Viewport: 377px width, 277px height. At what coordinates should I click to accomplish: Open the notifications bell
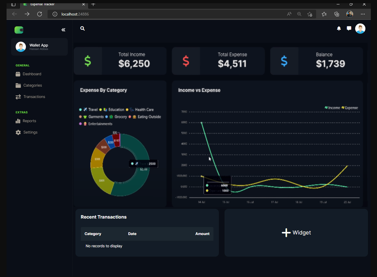(x=339, y=28)
